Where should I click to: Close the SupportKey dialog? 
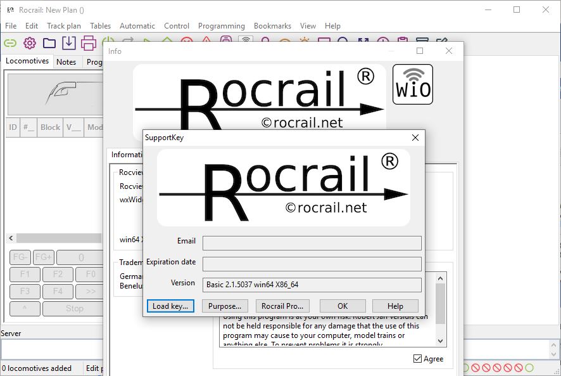click(x=415, y=138)
